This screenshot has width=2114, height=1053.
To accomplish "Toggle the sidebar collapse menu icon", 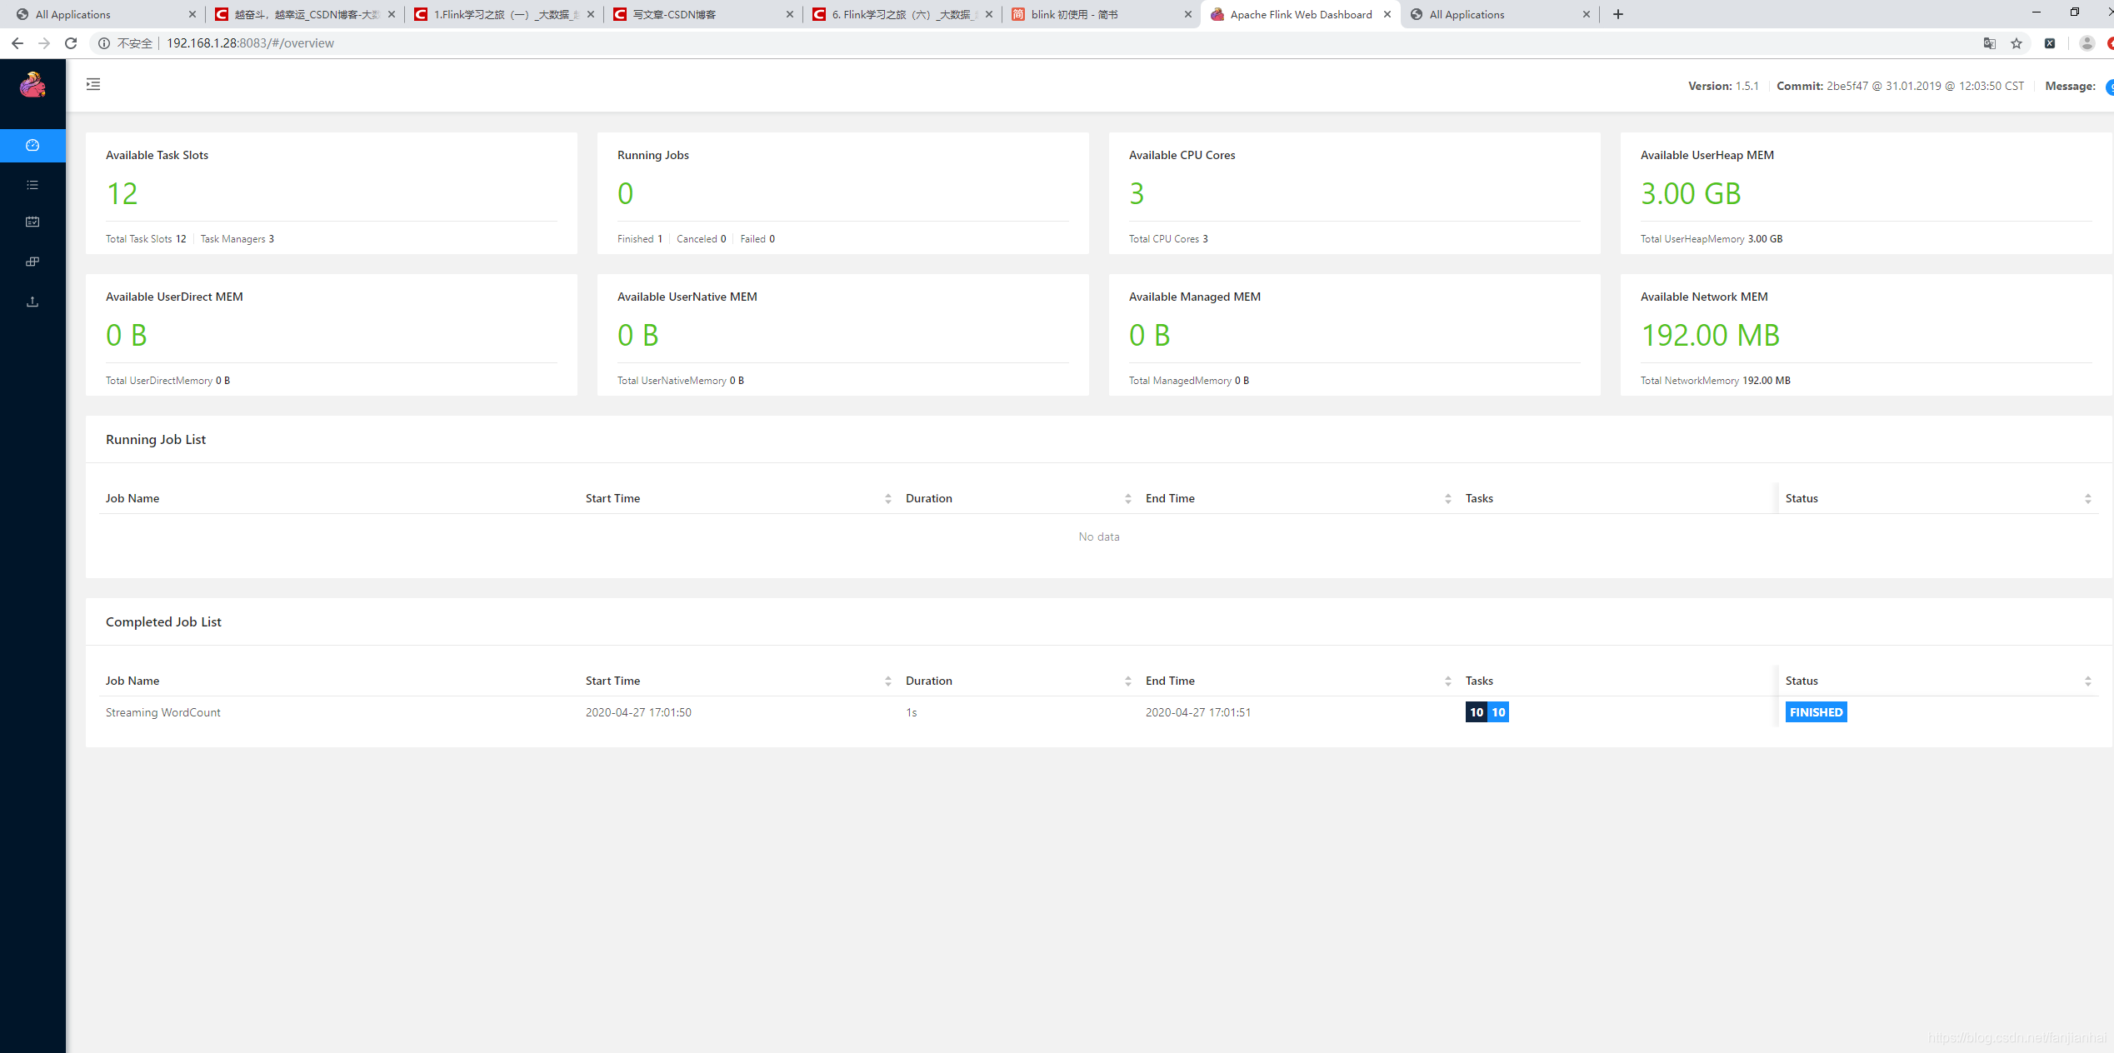I will pos(93,84).
